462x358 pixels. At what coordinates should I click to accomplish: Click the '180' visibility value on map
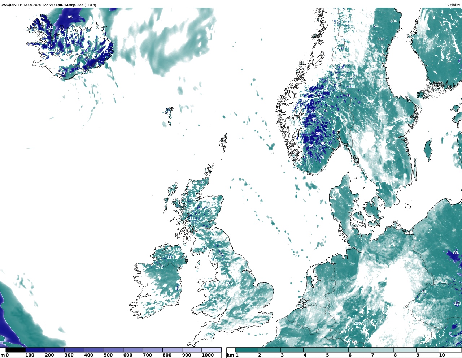coord(179,249)
